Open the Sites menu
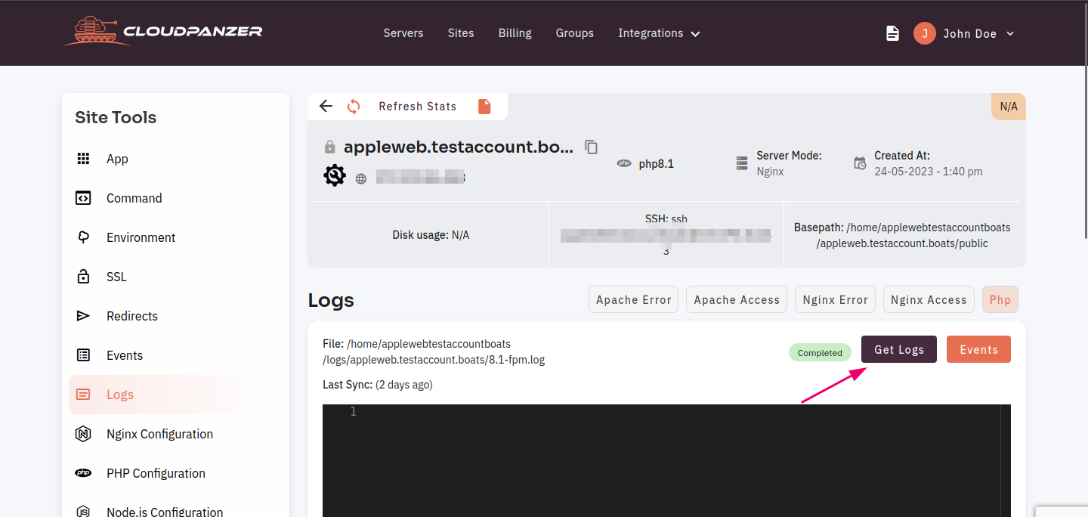 coord(461,33)
